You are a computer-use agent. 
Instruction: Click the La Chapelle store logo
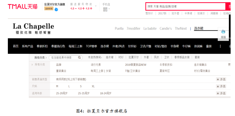click(x=33, y=29)
